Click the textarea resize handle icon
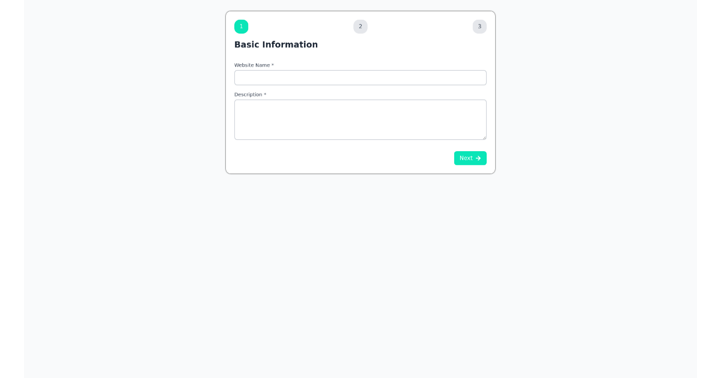Screen dimensions: 721x378 (484, 137)
